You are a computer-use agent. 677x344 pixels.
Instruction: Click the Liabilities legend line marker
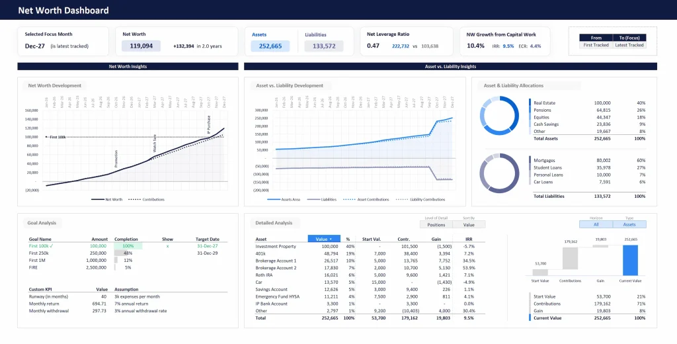pos(313,199)
